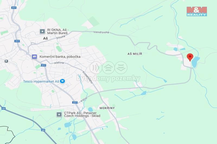Select the Tesco Hypermarket shopping cart icon
The height and width of the screenshot is (144, 217).
point(63,81)
